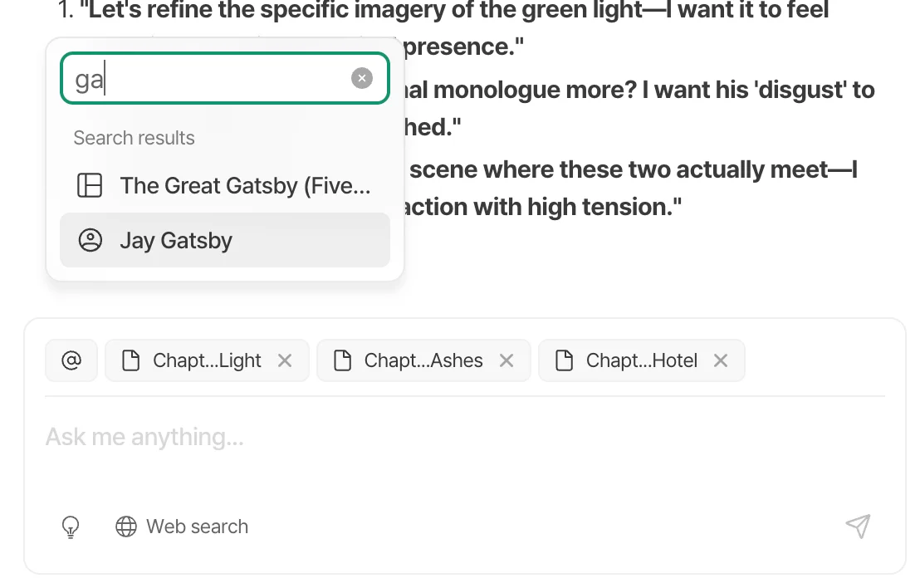This screenshot has height=578, width=920.
Task: Open the Chapt...Light file chip
Action: tap(207, 360)
